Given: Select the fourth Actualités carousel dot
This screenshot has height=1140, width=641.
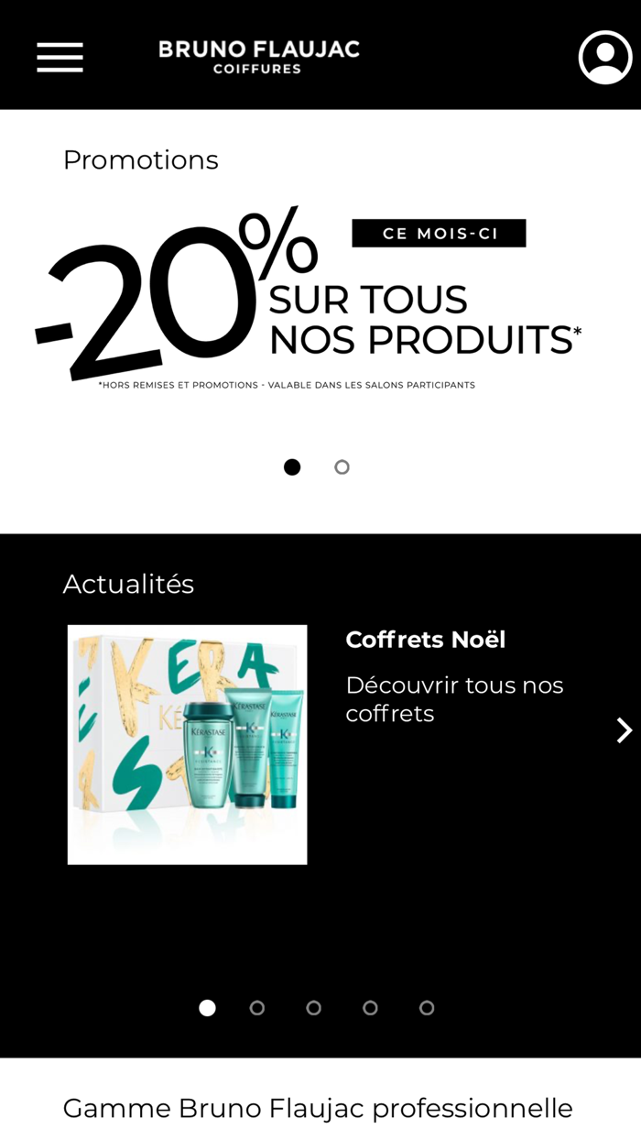Looking at the screenshot, I should 370,1008.
